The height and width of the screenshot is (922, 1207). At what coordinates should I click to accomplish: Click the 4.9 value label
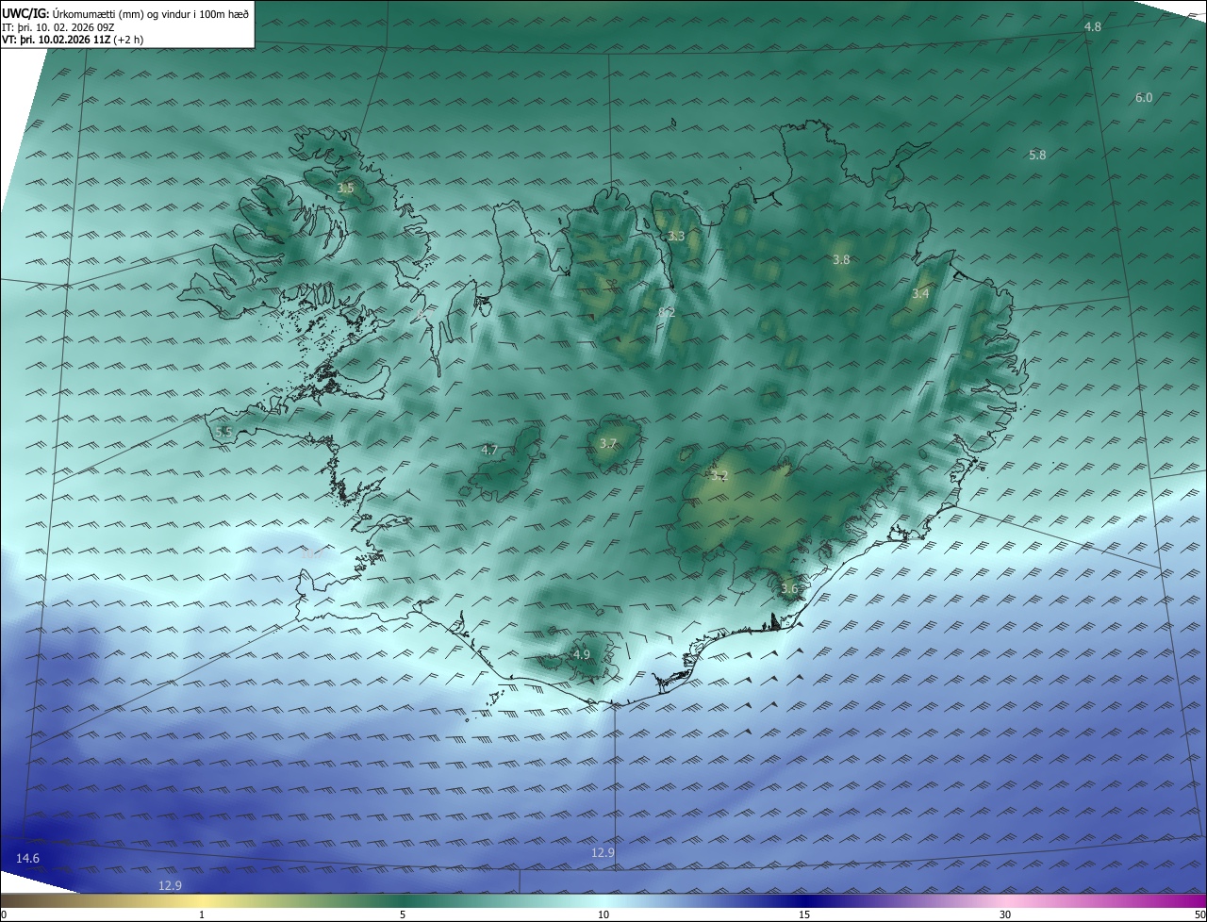[x=582, y=655]
